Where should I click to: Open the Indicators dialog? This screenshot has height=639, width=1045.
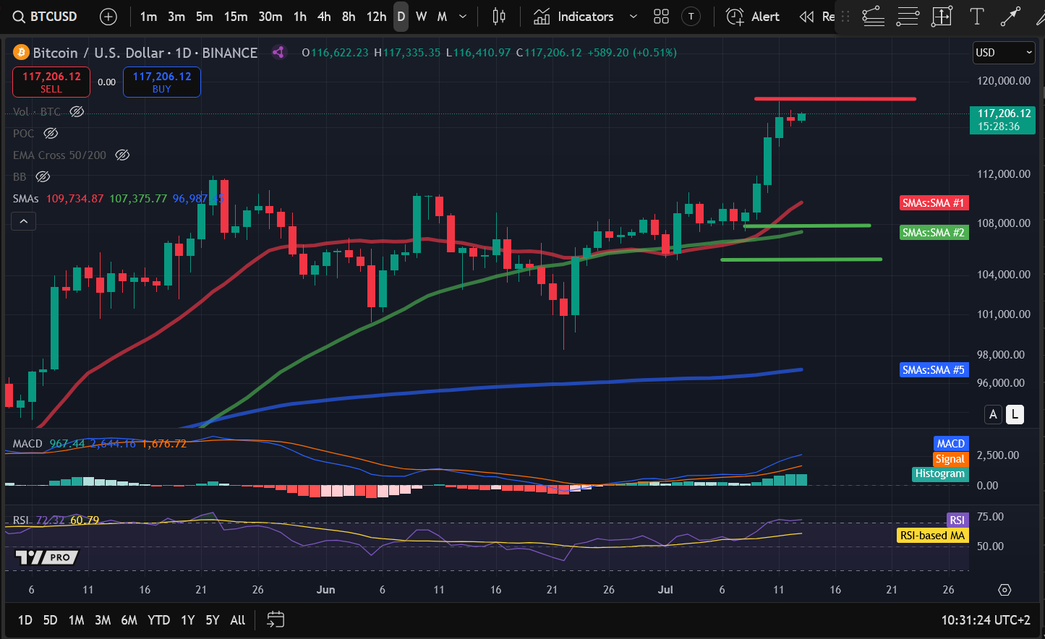tap(573, 17)
